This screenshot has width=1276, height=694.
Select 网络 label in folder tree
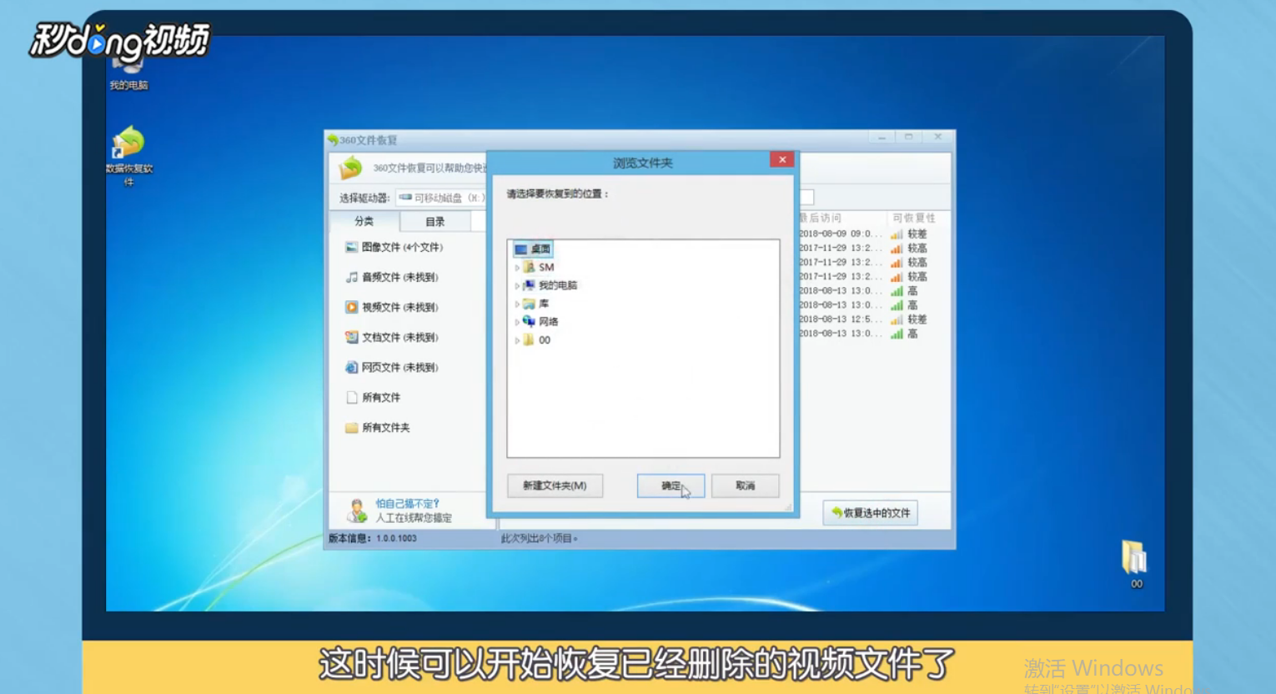point(548,322)
